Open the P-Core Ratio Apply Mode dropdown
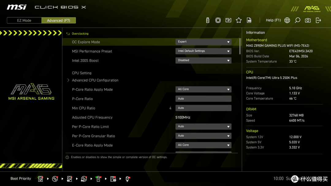Image resolution: width=331 pixels, height=186 pixels. click(203, 89)
